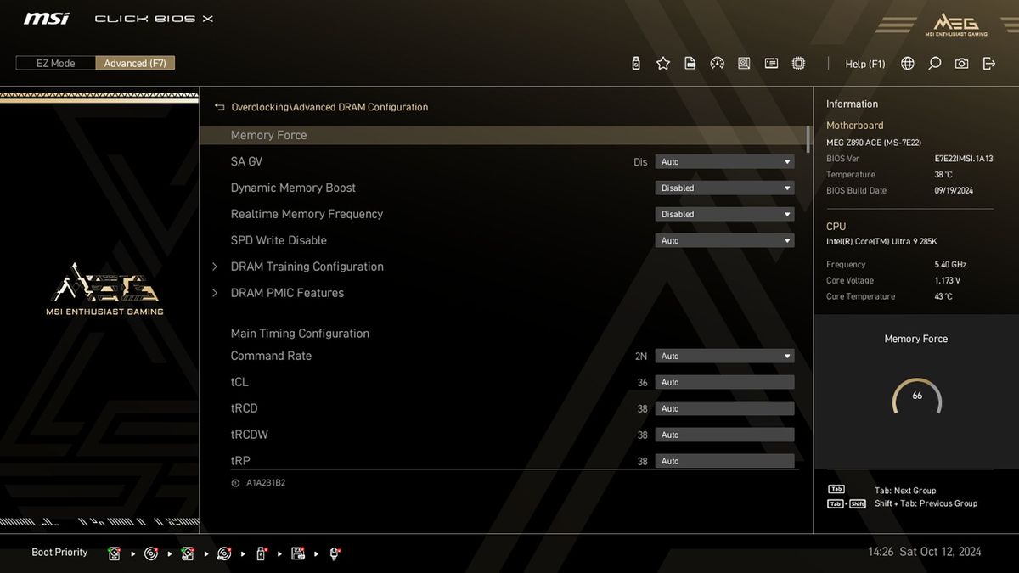
Task: Click the date and time display
Action: coord(924,552)
